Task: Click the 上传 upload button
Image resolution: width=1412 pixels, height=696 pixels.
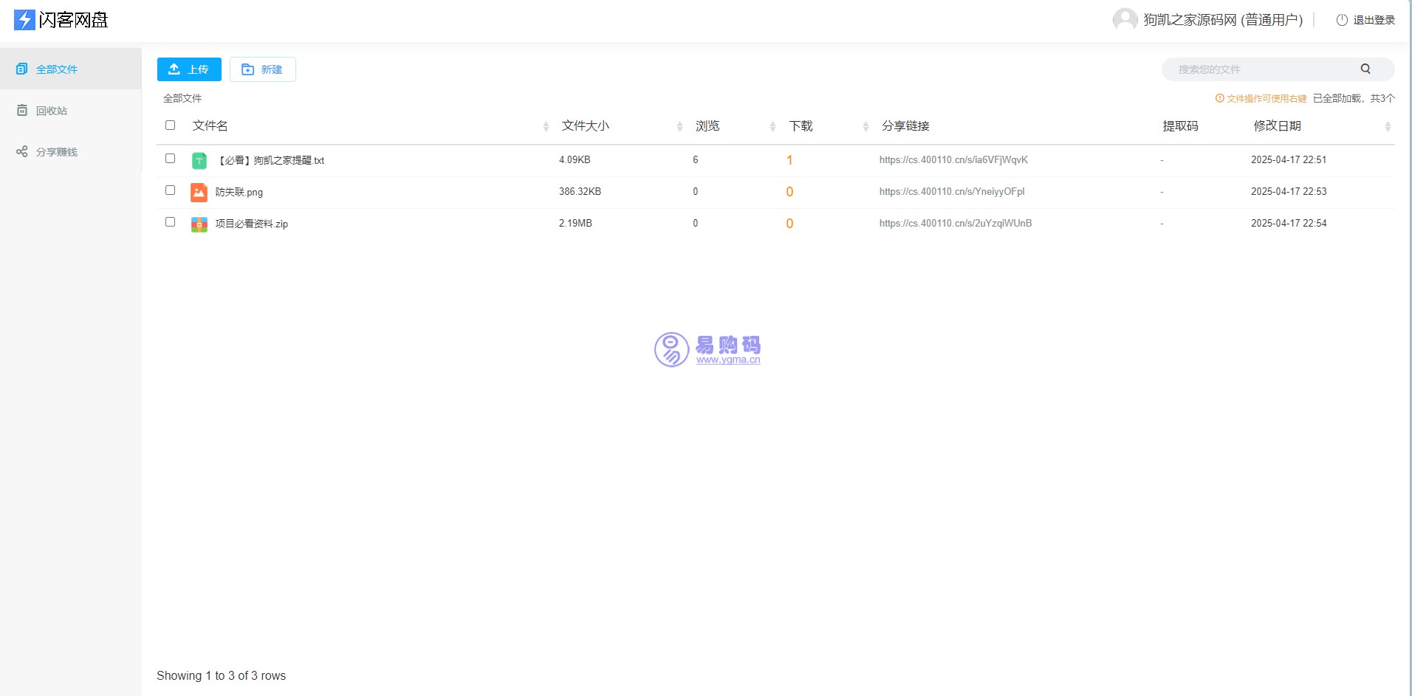Action: tap(188, 69)
